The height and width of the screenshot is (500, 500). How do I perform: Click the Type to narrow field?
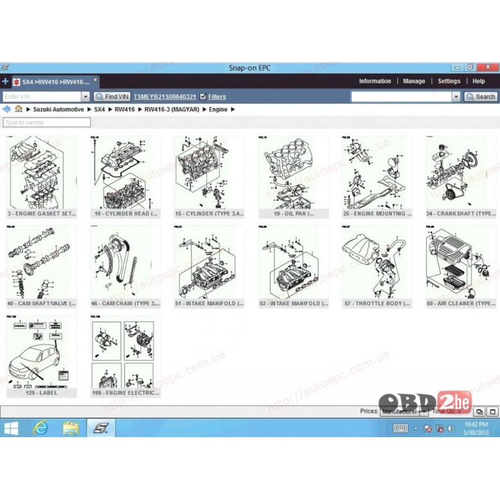tap(47, 122)
